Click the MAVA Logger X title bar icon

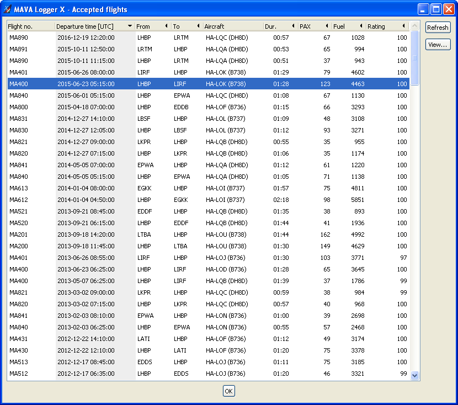click(7, 9)
